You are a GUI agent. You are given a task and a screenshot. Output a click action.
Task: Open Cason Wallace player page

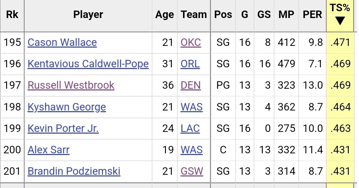[x=62, y=42]
